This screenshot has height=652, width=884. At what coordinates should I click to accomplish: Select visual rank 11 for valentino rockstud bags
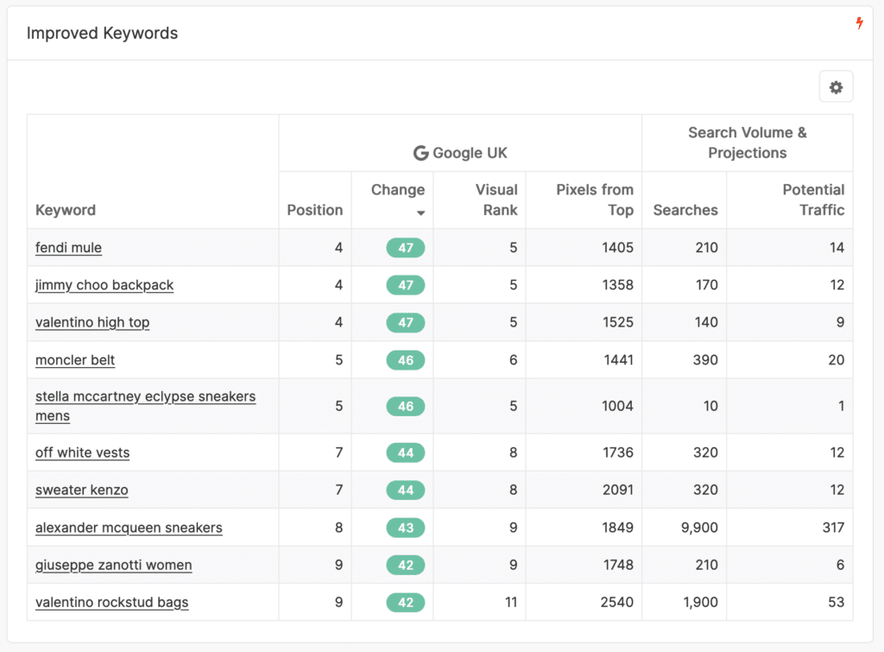coord(511,602)
